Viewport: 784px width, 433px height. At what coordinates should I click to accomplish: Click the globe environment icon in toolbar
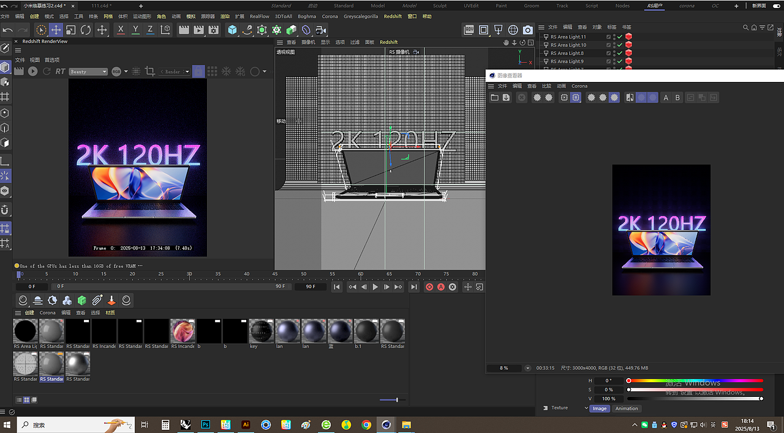click(x=513, y=29)
